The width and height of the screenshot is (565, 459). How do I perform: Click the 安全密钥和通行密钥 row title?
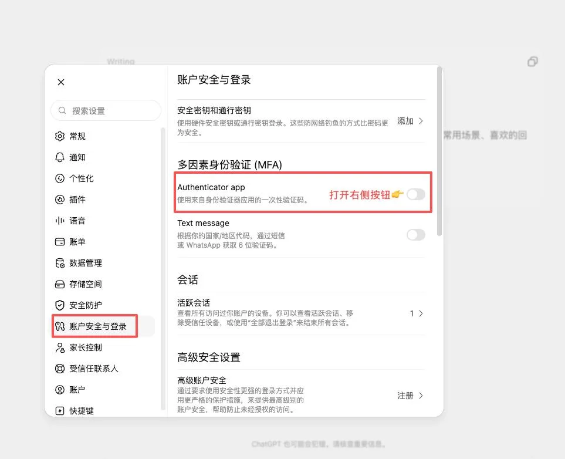click(214, 110)
